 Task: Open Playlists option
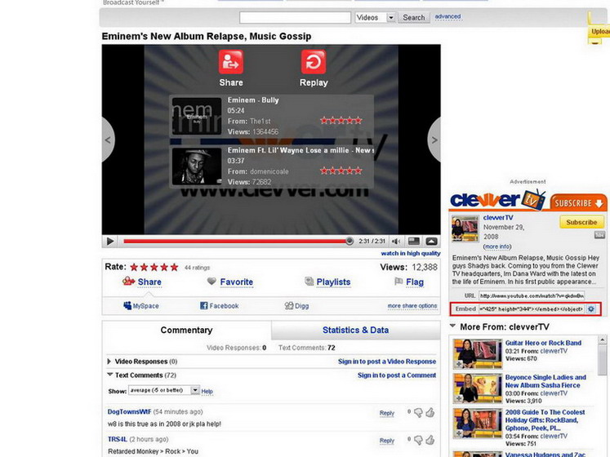[333, 282]
